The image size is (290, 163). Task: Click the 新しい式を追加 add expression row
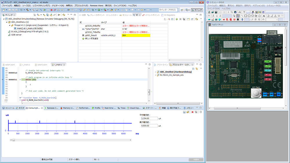[x=92, y=39]
